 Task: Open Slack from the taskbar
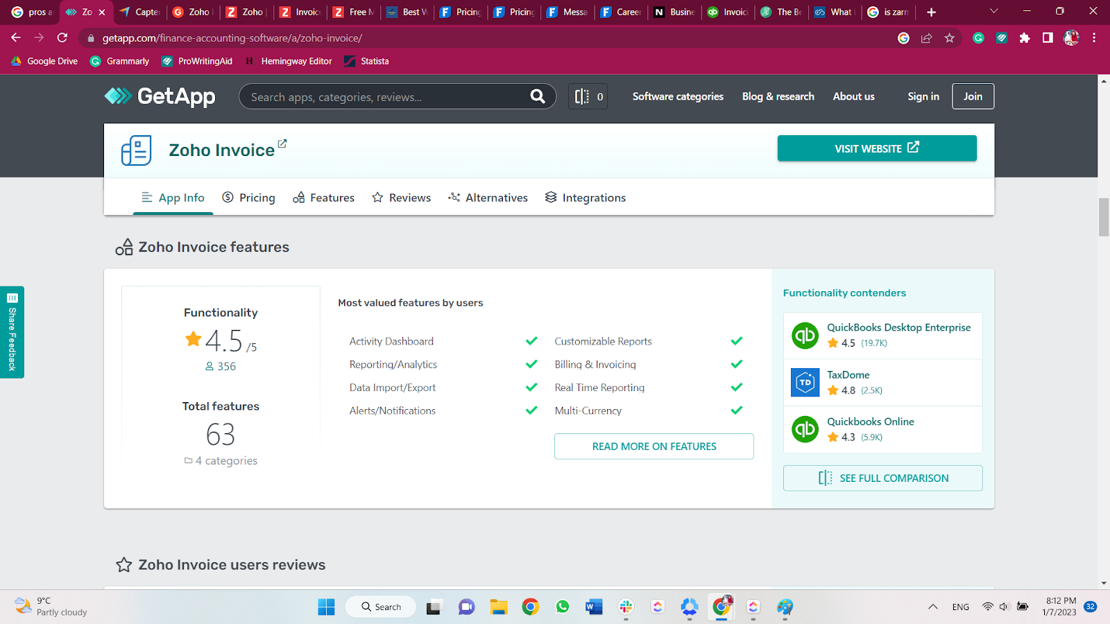tap(626, 607)
